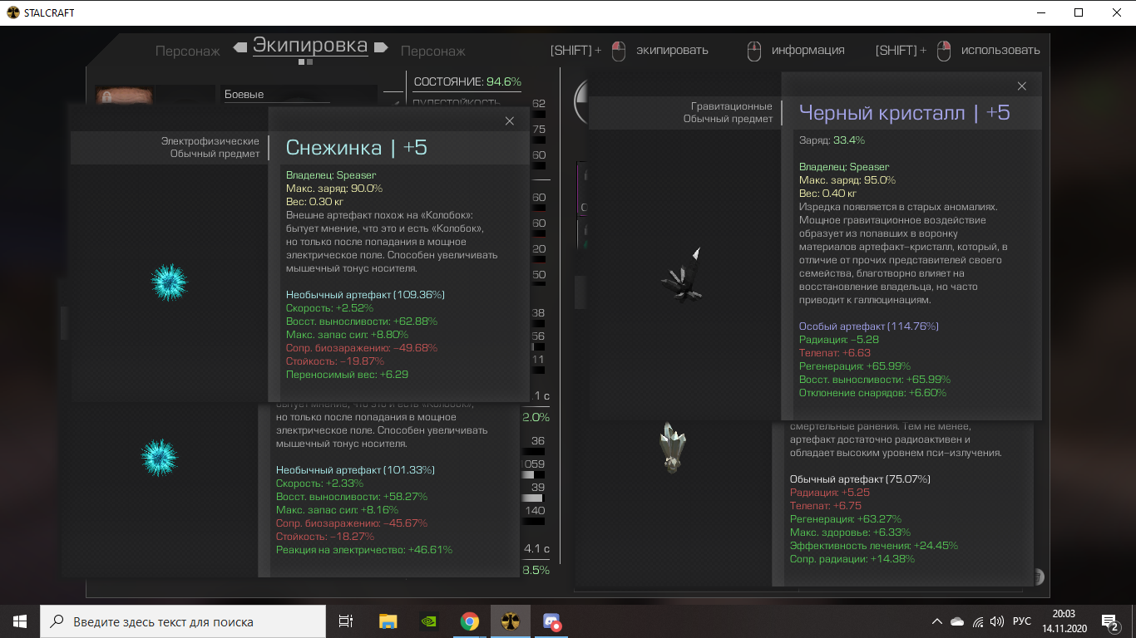Screen dimensions: 1136x638
Task: Switch to the left Персонаж tab
Action: click(188, 52)
